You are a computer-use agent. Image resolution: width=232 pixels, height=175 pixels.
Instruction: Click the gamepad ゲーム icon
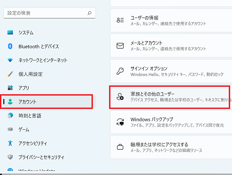pyautogui.click(x=10, y=129)
